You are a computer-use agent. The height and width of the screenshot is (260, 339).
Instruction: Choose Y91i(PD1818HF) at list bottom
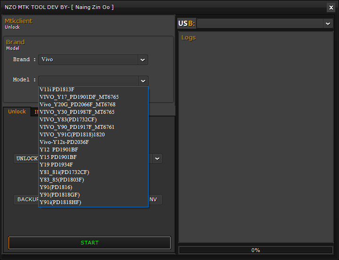[60, 202]
